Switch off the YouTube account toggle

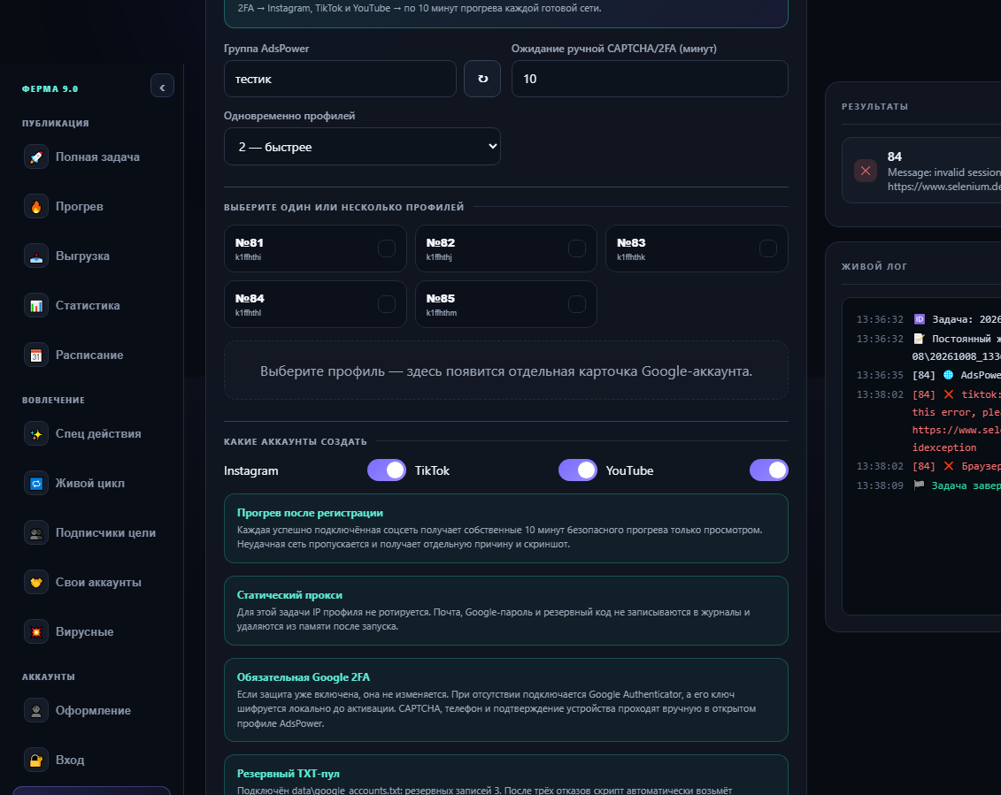pyautogui.click(x=768, y=470)
